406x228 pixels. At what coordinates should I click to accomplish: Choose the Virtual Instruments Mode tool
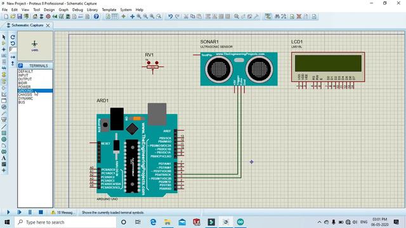pyautogui.click(x=4, y=120)
